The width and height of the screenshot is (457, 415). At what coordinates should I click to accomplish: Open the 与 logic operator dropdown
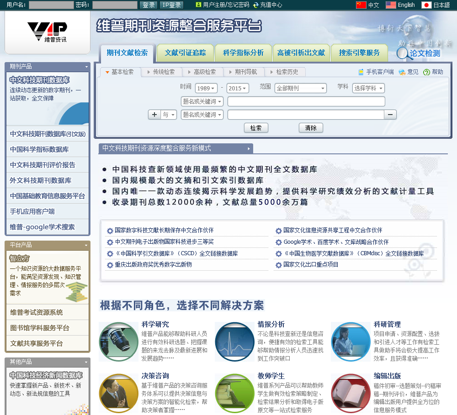(x=169, y=115)
